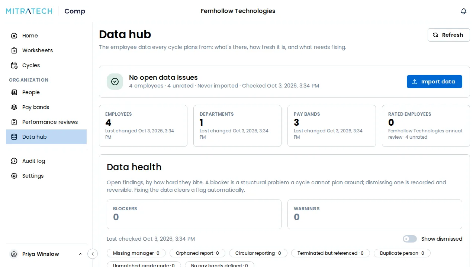Click the 'No open data issues' heading
This screenshot has width=476, height=267.
pyautogui.click(x=163, y=78)
